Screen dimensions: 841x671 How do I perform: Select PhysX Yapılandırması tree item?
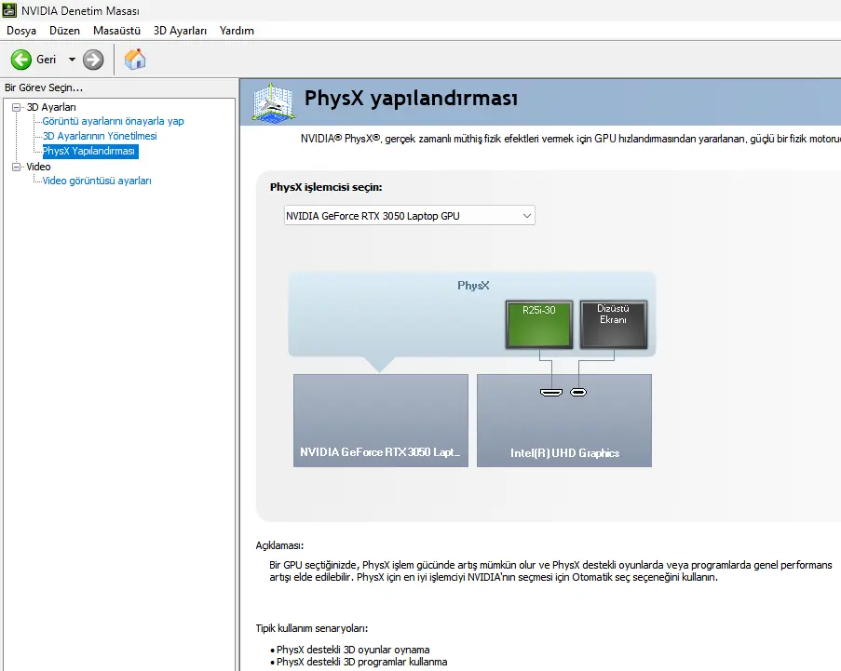[90, 151]
